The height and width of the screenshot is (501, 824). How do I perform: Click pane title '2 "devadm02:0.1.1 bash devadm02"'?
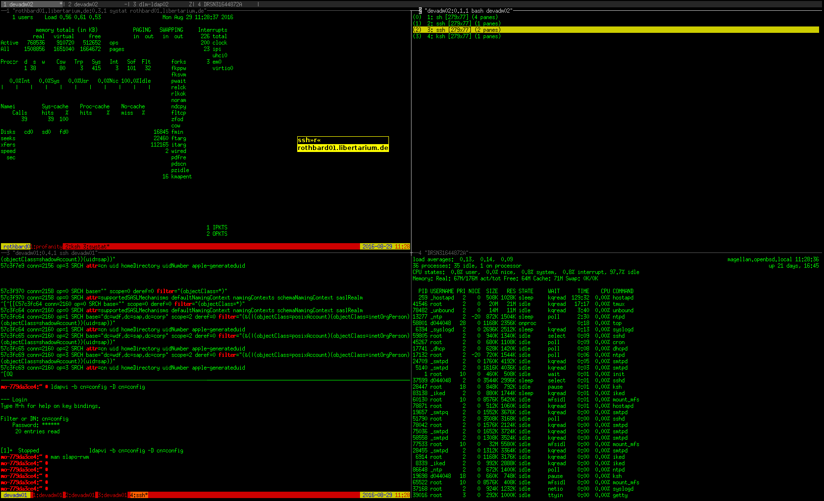click(465, 11)
